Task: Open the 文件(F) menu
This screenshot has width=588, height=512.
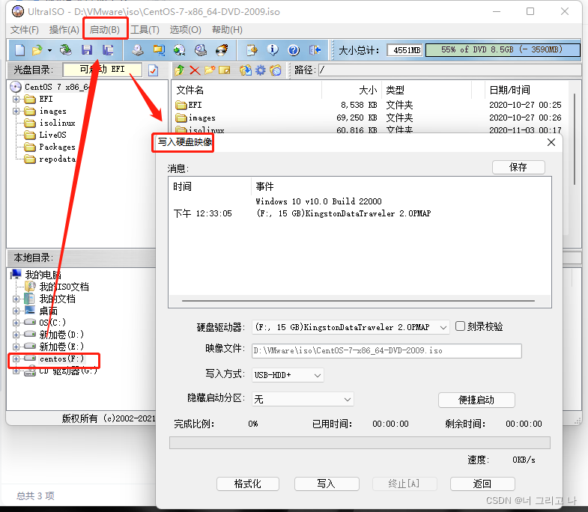Action: 25,30
